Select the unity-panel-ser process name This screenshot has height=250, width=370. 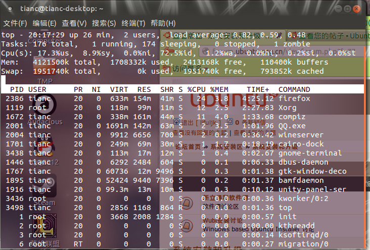[312, 189]
